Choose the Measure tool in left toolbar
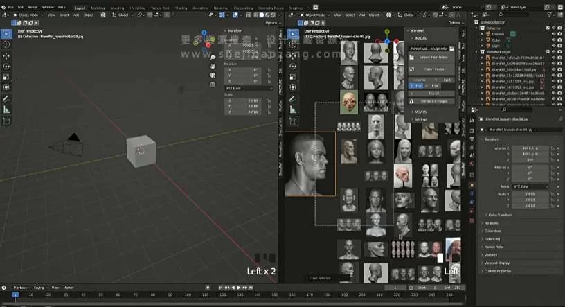565x307 pixels. 6,109
